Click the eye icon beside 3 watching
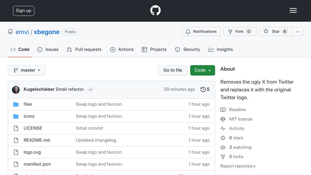Screen dimensions: 311x175 coord(223,147)
